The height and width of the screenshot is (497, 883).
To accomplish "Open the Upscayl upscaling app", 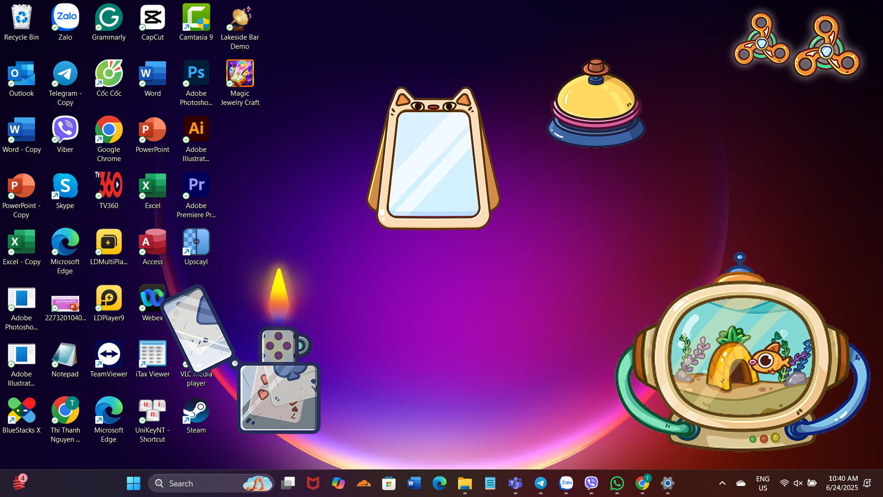I will coord(196,242).
